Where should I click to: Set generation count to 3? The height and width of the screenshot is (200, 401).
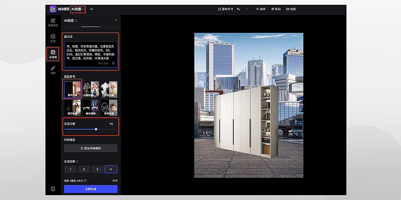[97, 169]
